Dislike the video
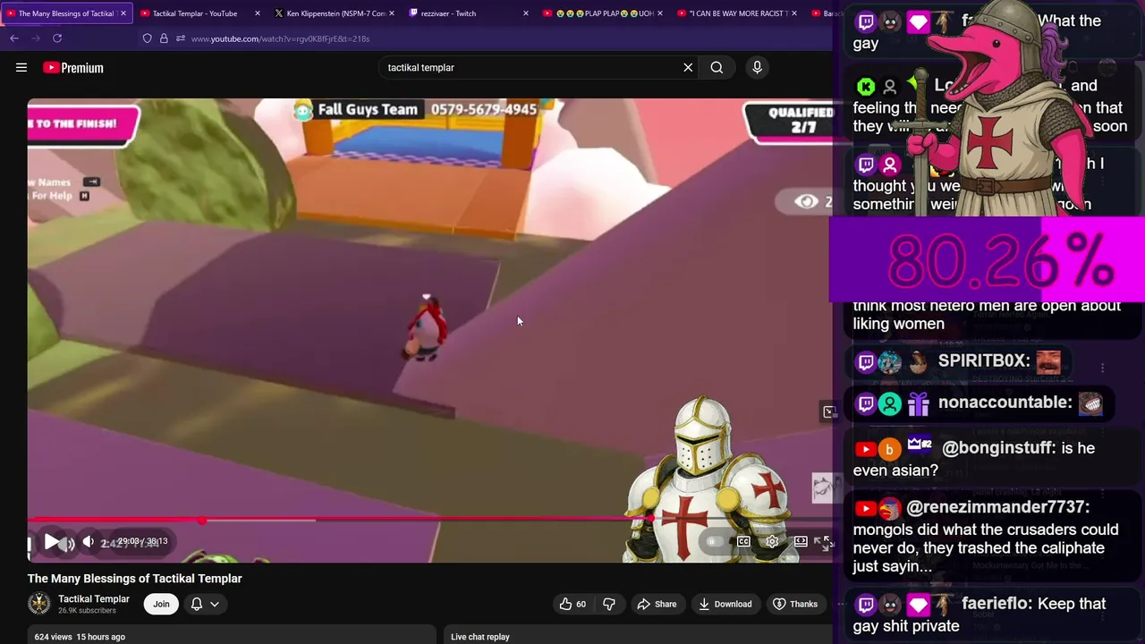This screenshot has height=644, width=1145. (x=608, y=604)
